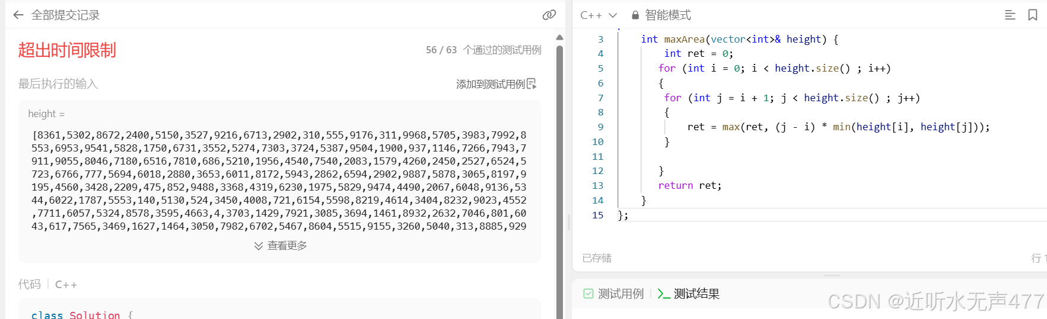Click the terminal prompt icon of 测试结果
1047x319 pixels.
pos(664,294)
